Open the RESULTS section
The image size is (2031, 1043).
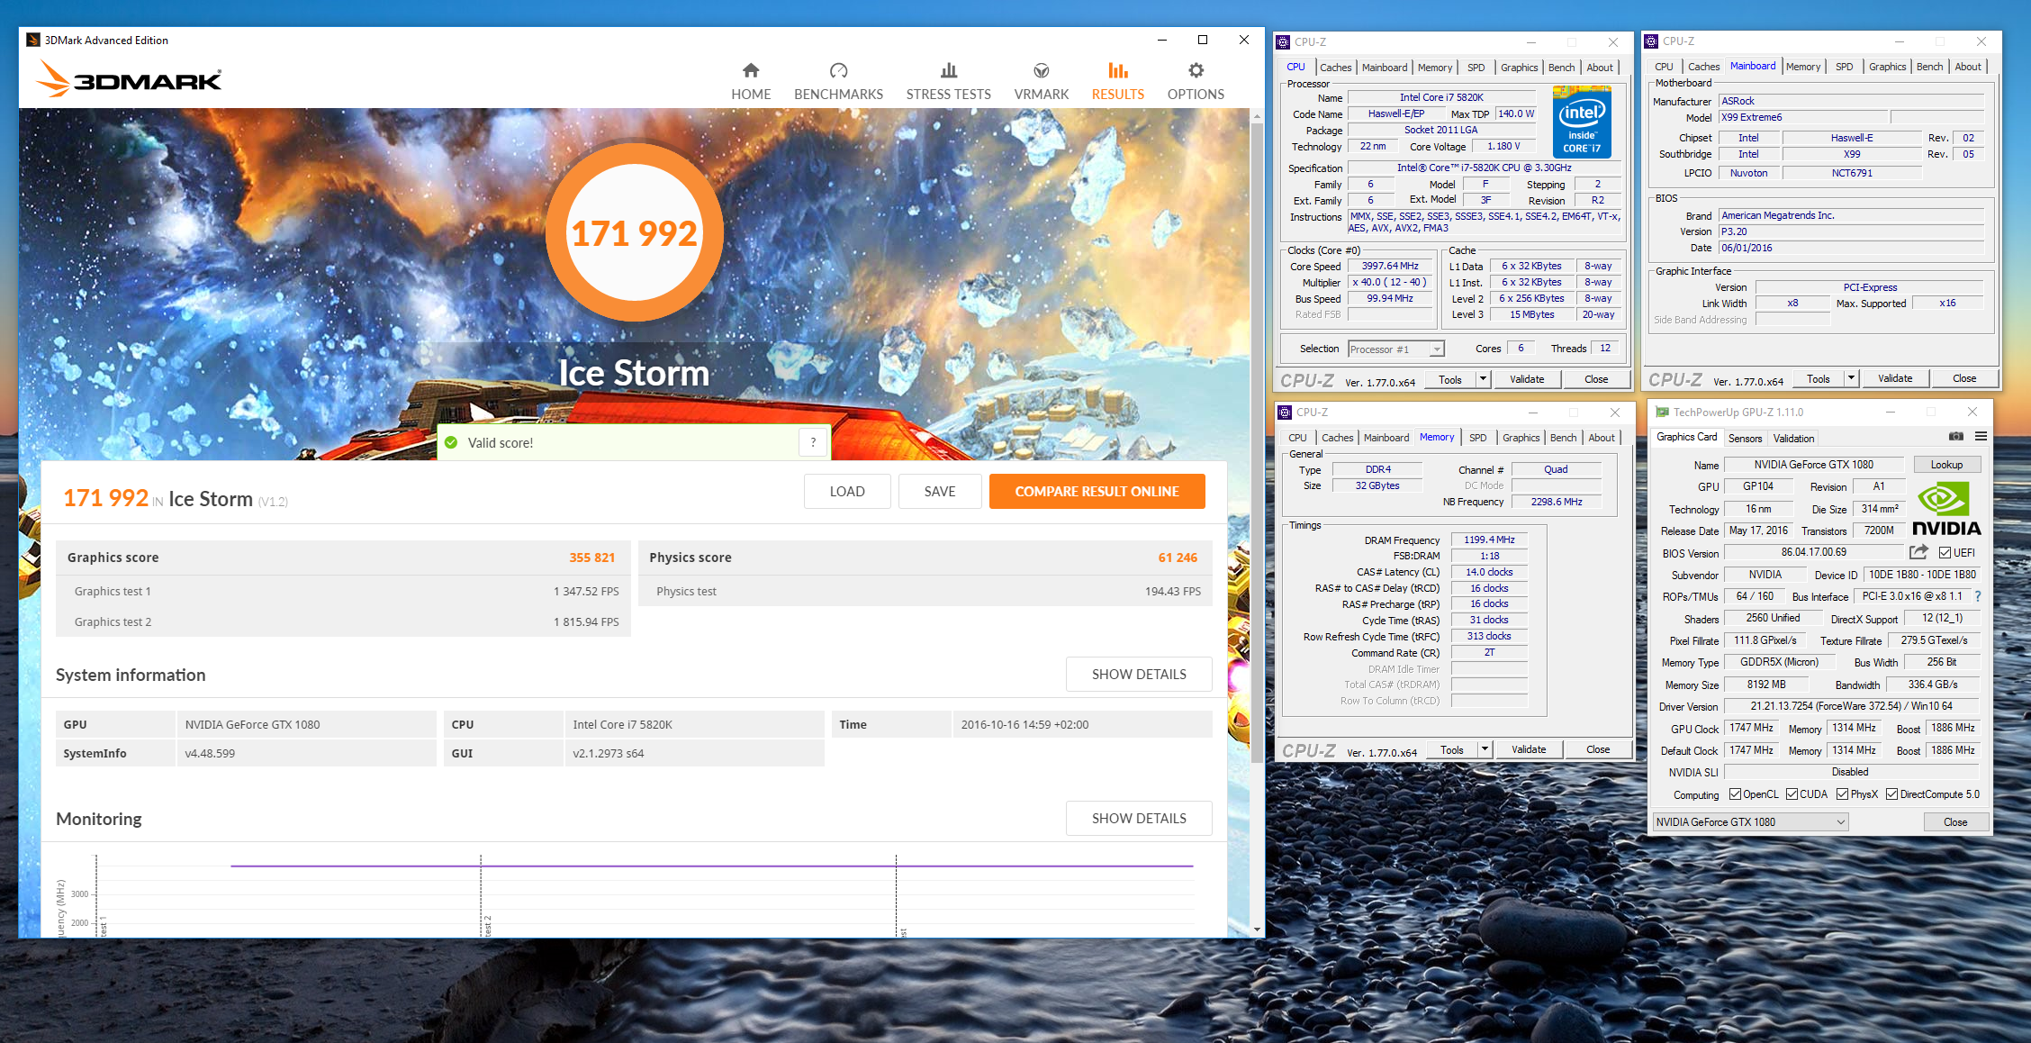point(1117,81)
